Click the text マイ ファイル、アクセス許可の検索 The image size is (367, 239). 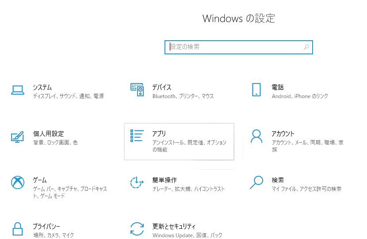pos(306,189)
